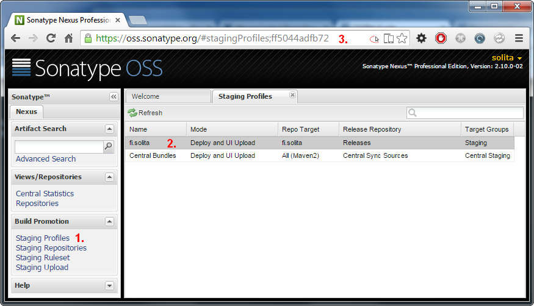
Task: Open Repositories link
Action: 37,204
